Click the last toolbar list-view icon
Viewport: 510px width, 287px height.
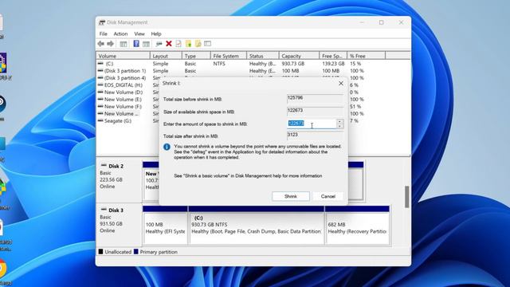207,44
